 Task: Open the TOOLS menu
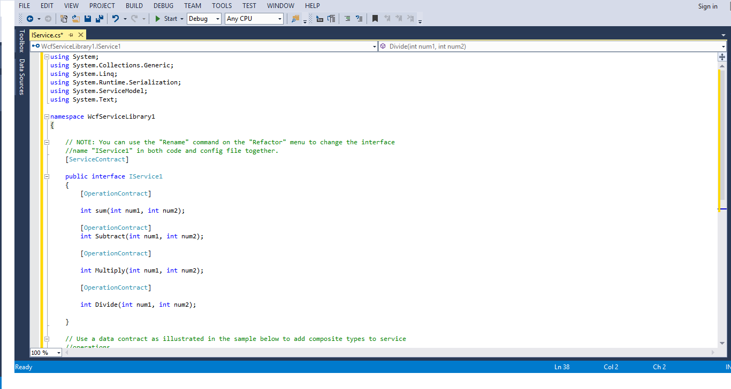pyautogui.click(x=222, y=6)
